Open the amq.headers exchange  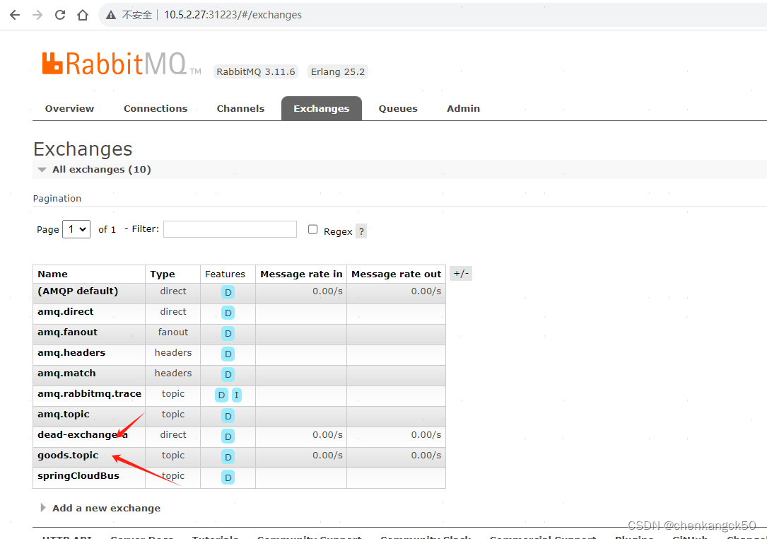[x=71, y=353]
